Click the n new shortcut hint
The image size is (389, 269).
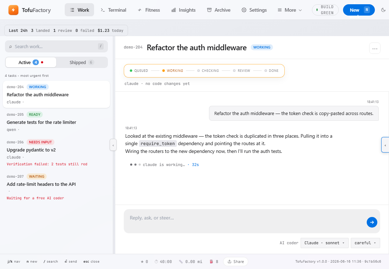point(32,262)
